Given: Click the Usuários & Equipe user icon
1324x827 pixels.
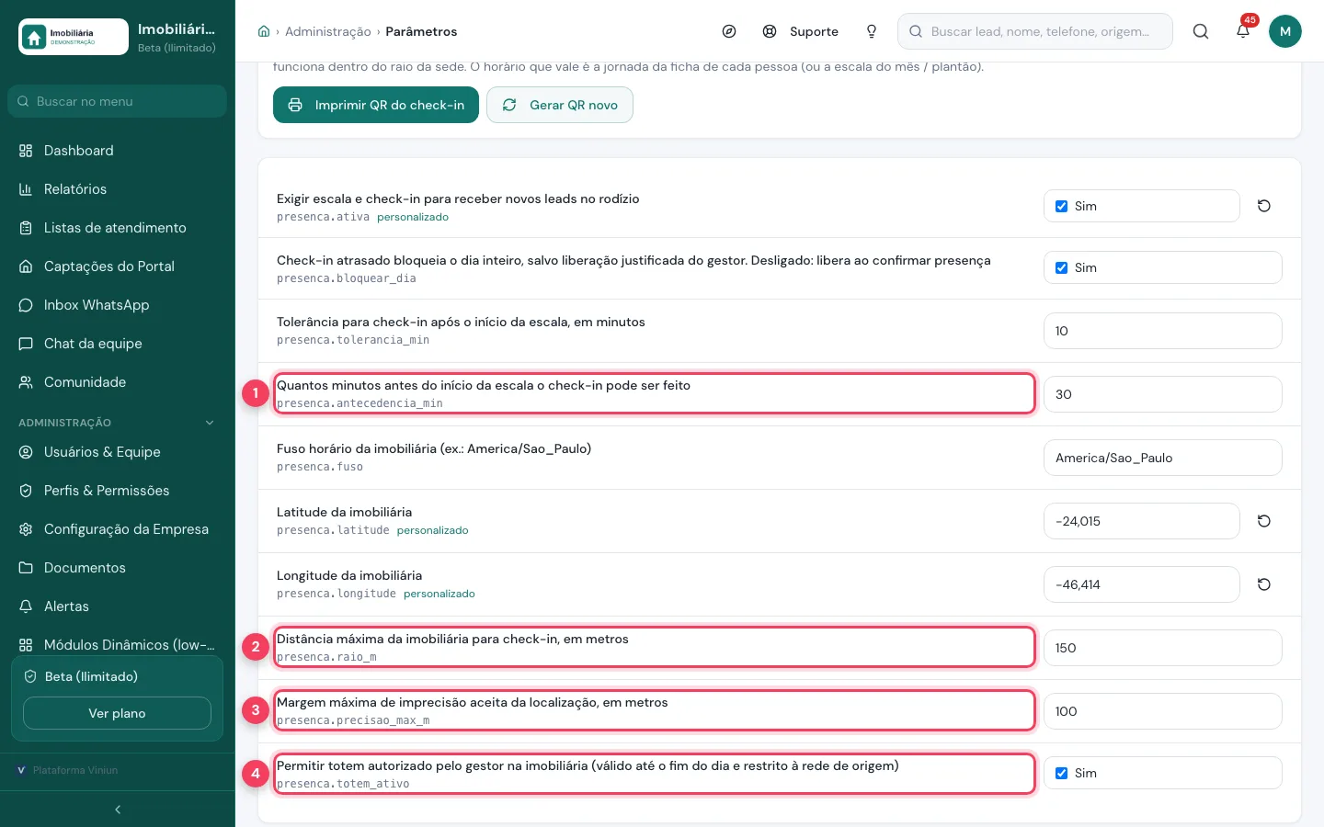Looking at the screenshot, I should [x=26, y=452].
